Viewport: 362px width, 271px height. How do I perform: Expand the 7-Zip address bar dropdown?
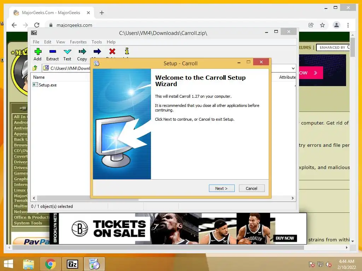(x=293, y=68)
